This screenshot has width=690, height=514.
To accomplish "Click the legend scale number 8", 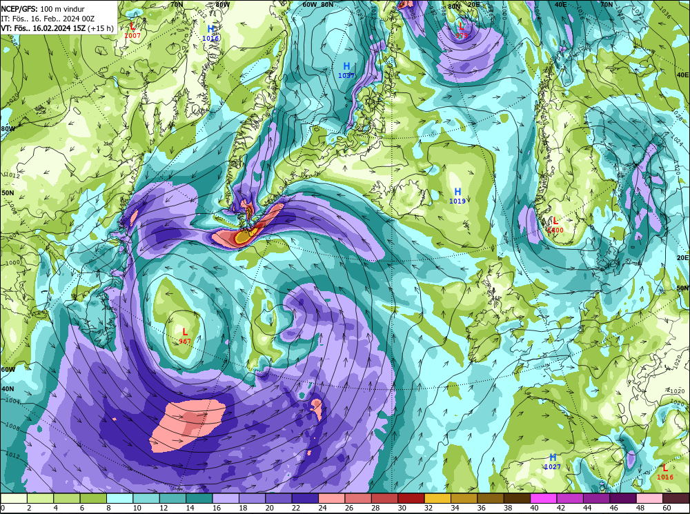I will (x=109, y=508).
